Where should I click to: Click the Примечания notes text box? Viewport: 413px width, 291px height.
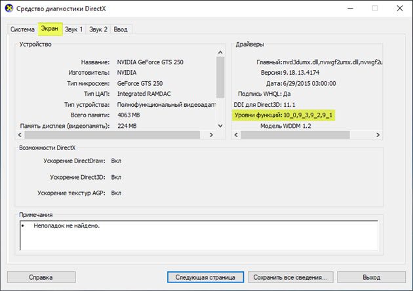(x=199, y=235)
